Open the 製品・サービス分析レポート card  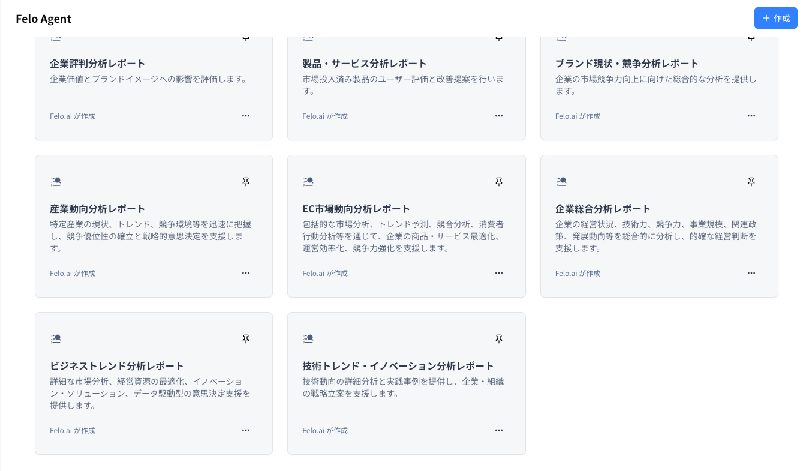[x=407, y=84]
